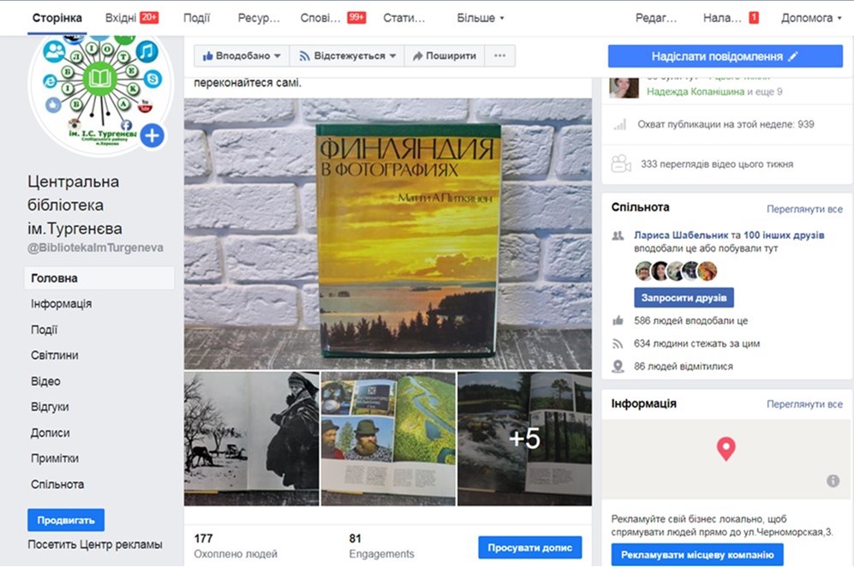Click the Поширити share button
854x567 pixels.
[445, 56]
